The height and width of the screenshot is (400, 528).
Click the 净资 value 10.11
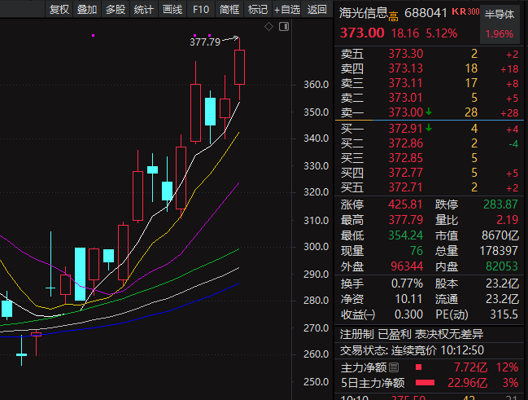(408, 299)
